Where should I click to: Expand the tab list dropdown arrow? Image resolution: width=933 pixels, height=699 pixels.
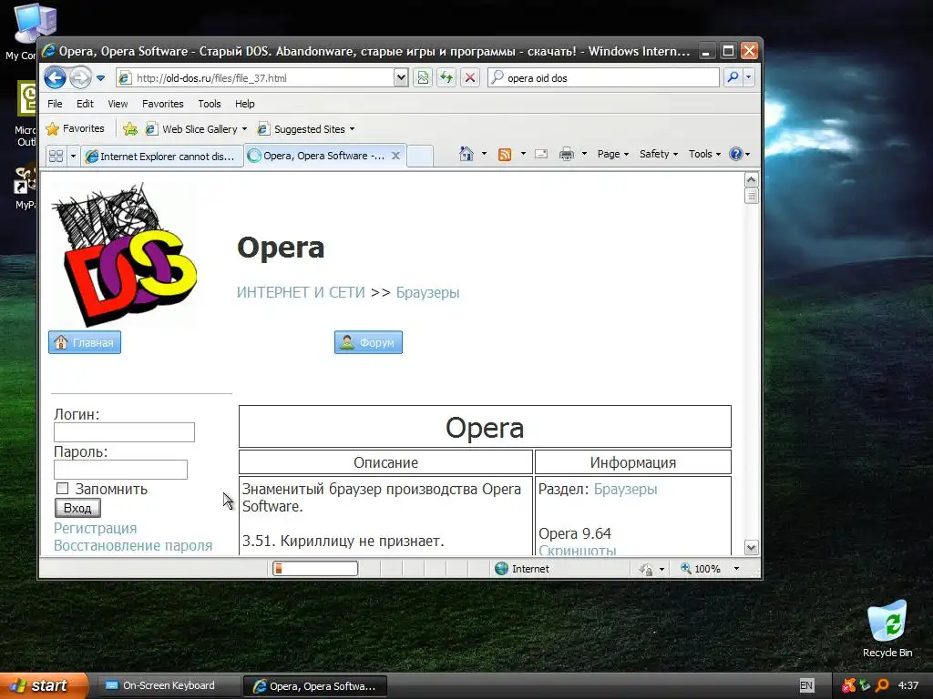(x=73, y=157)
